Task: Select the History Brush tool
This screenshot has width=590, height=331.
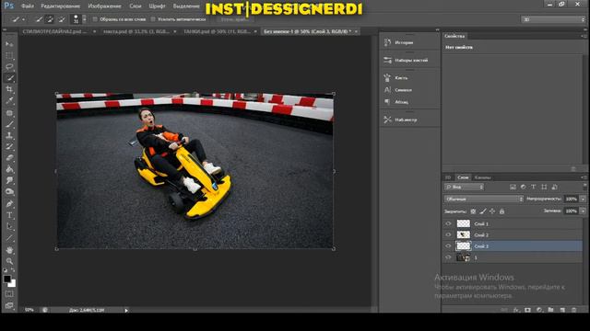Action: pyautogui.click(x=9, y=147)
